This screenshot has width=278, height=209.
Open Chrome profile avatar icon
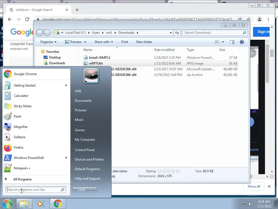(x=259, y=19)
